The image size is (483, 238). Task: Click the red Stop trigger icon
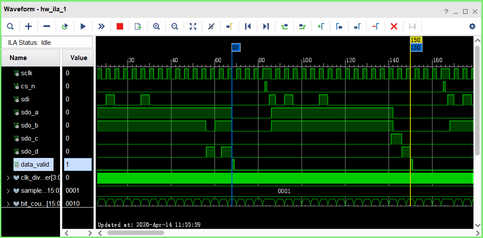click(x=120, y=27)
